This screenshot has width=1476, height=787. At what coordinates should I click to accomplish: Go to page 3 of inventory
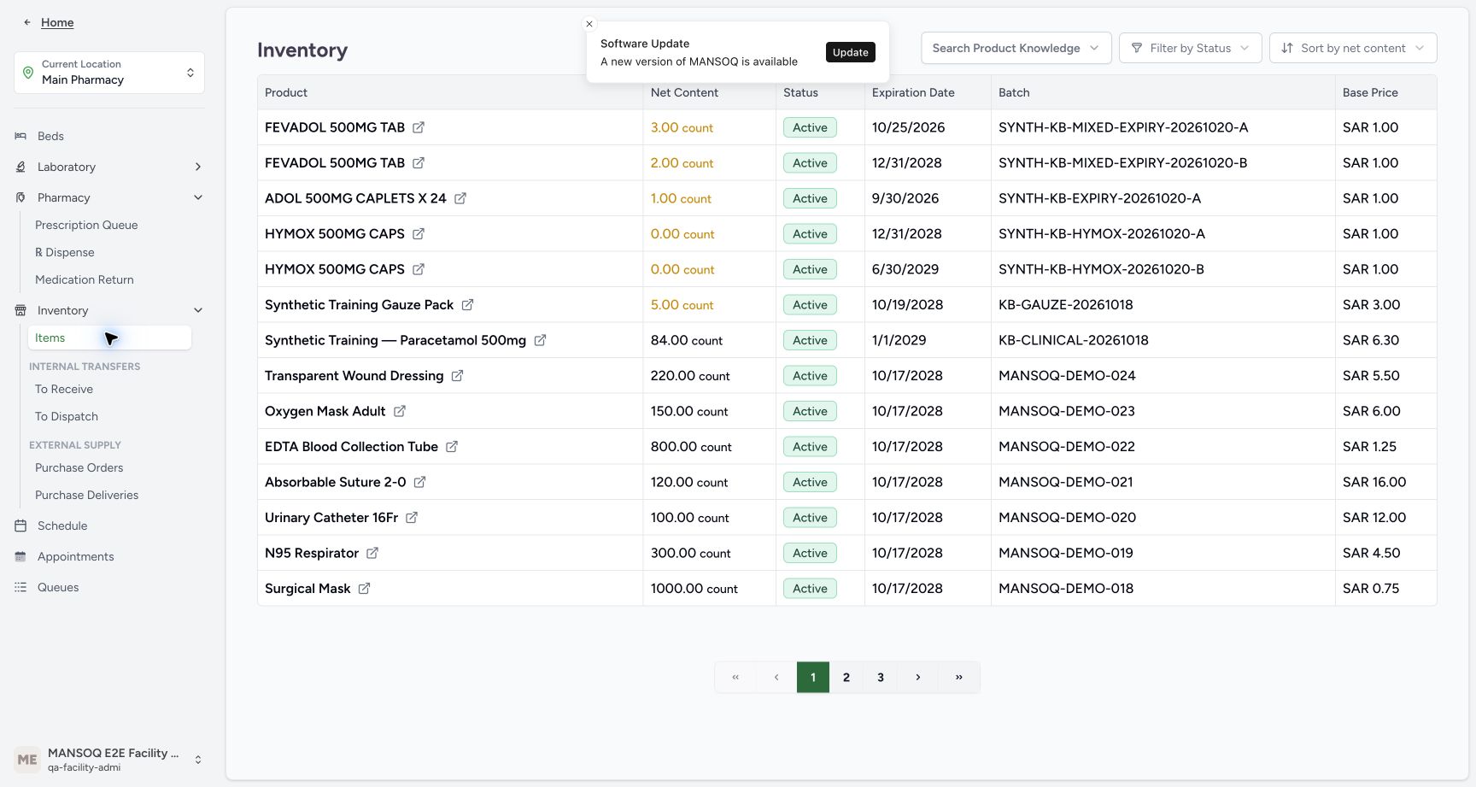(x=881, y=677)
